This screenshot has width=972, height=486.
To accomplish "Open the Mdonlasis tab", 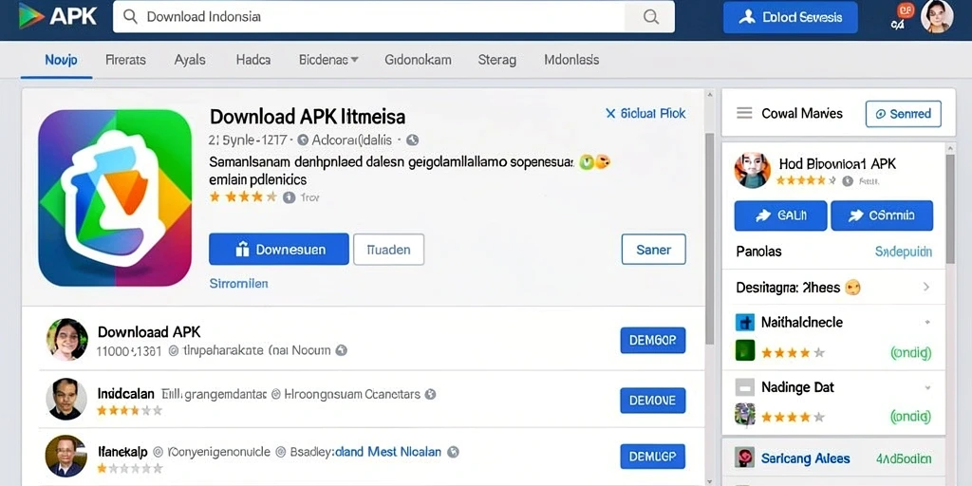I will (571, 60).
